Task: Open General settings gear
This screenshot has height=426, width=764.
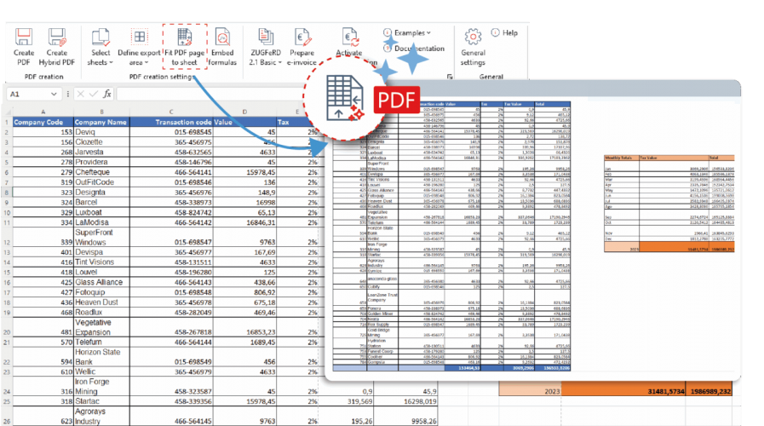Action: 473,37
